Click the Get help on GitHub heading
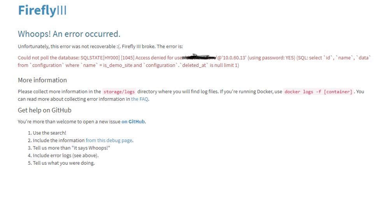The height and width of the screenshot is (197, 389). [x=45, y=110]
